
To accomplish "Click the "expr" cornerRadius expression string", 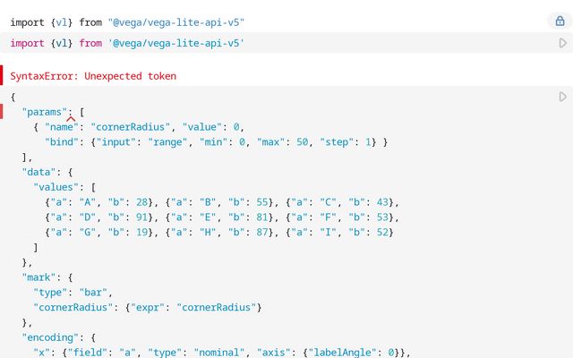I will [x=216, y=307].
